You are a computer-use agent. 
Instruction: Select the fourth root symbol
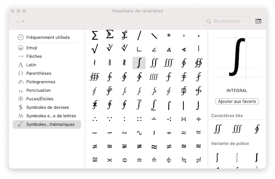(x=124, y=48)
